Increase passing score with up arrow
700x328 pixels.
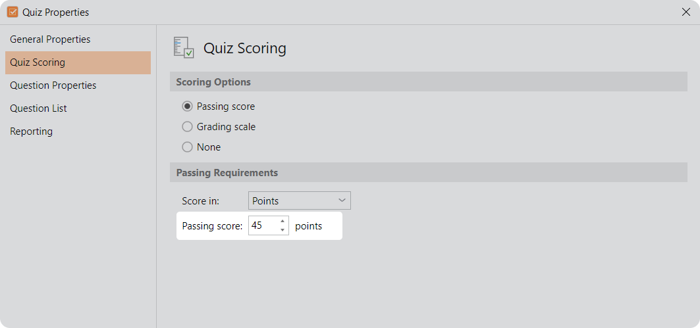tap(283, 222)
